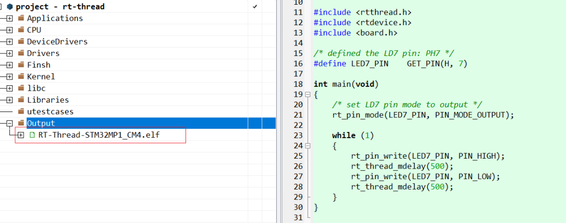Click line number 21 in the gutter

coord(298,115)
